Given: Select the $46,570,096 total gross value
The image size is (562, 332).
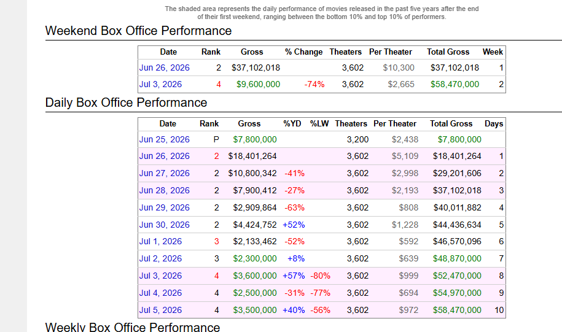Looking at the screenshot, I should pos(457,241).
